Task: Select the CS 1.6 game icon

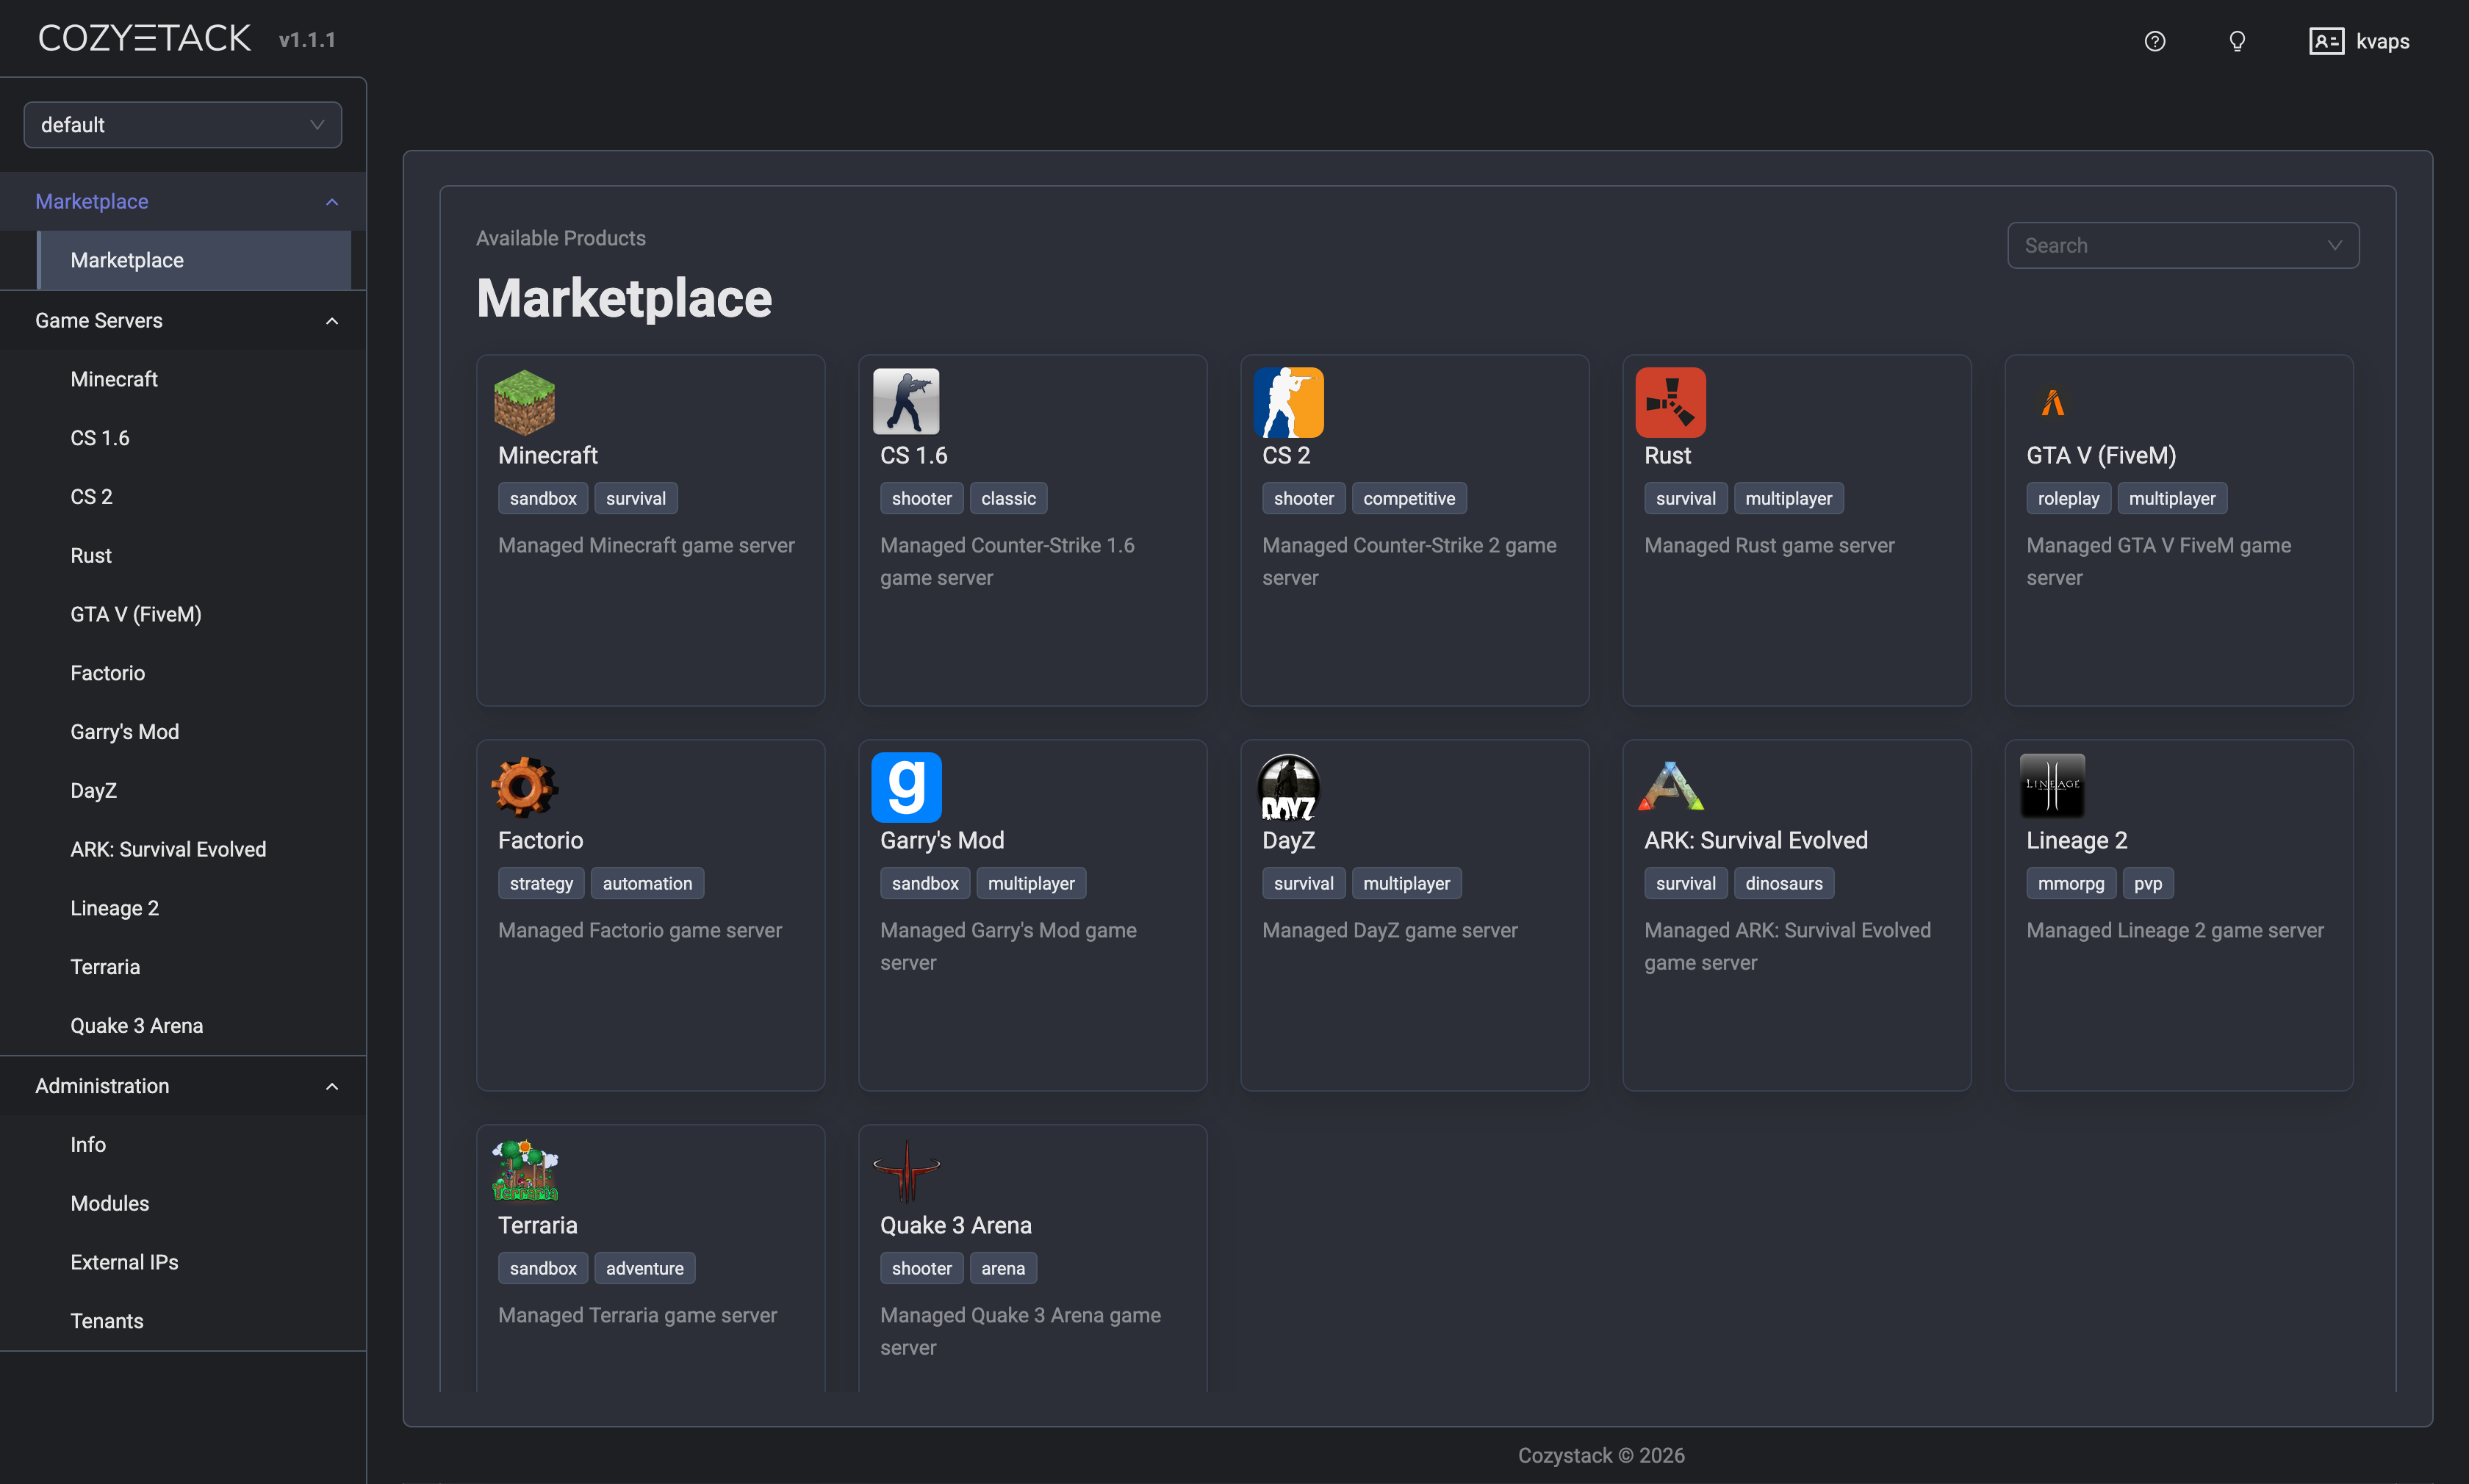Action: click(906, 401)
